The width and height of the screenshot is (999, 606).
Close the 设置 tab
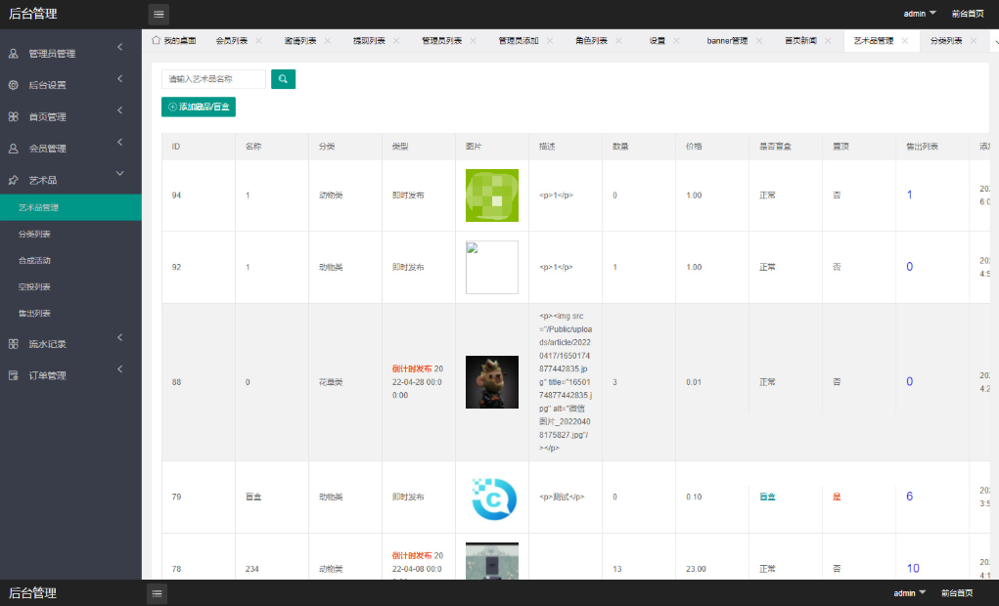677,41
